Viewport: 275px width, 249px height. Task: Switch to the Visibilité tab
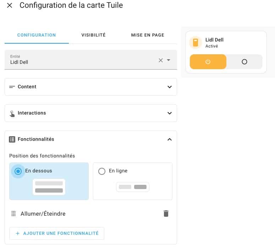93,35
